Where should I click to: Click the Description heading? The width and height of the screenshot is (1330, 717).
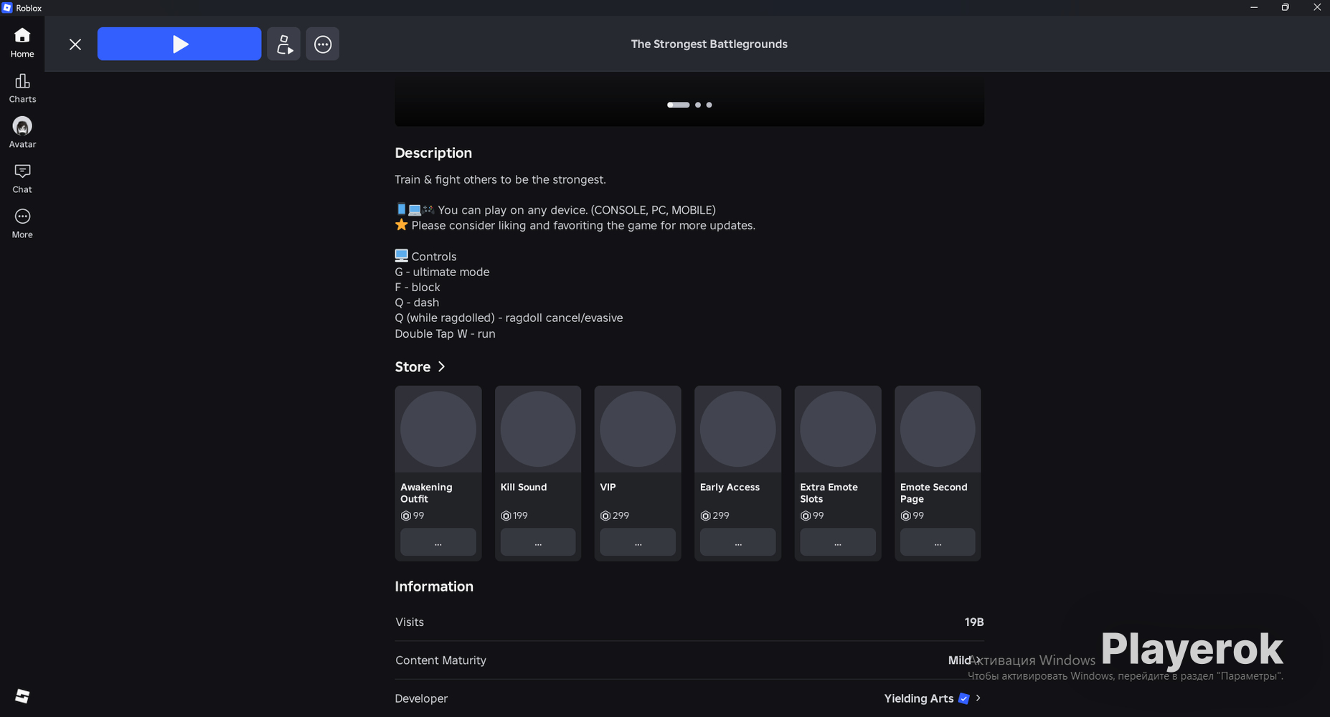click(433, 153)
